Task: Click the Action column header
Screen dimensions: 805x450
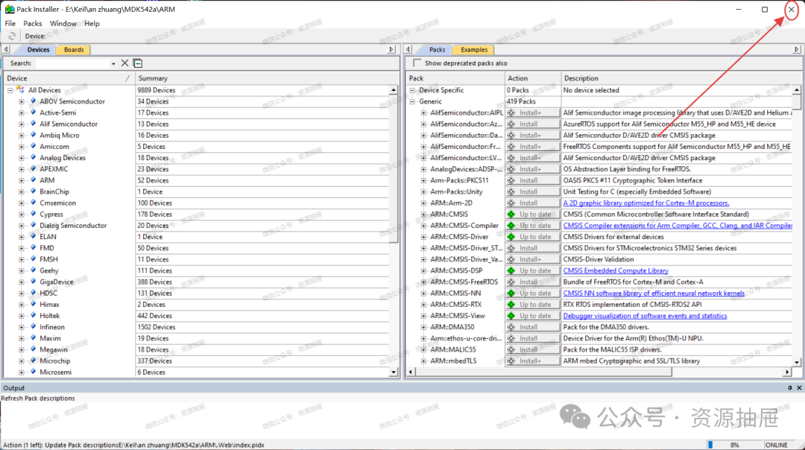Action: click(x=532, y=78)
